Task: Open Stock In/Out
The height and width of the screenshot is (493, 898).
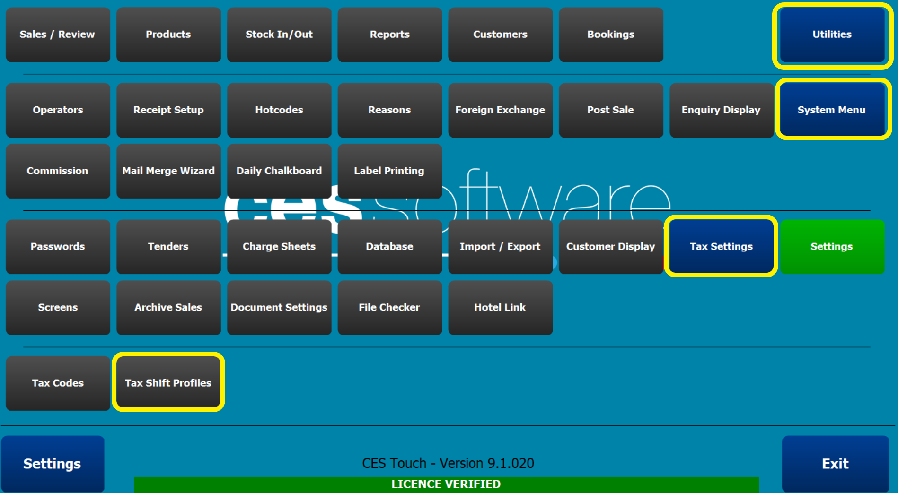Action: pos(279,35)
